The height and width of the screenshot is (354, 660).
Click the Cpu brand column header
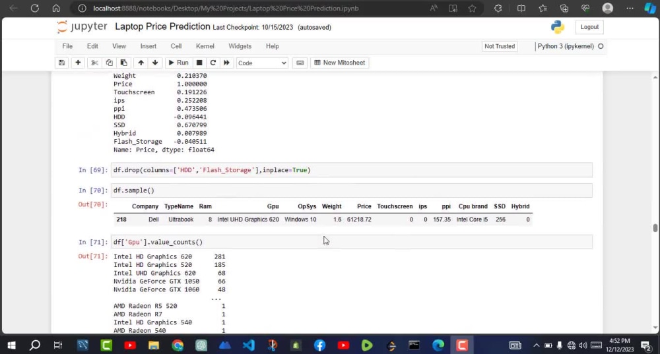coord(473,206)
